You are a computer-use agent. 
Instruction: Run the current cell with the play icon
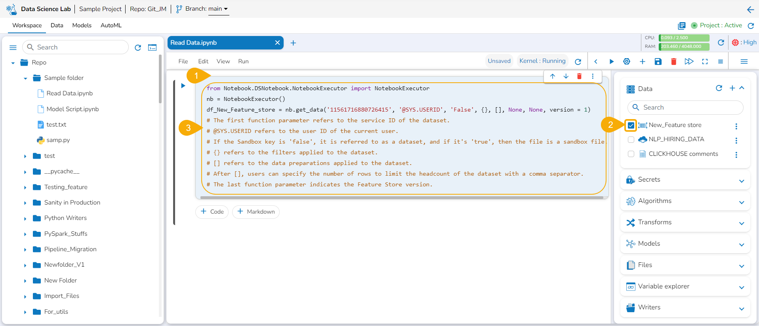(x=611, y=61)
